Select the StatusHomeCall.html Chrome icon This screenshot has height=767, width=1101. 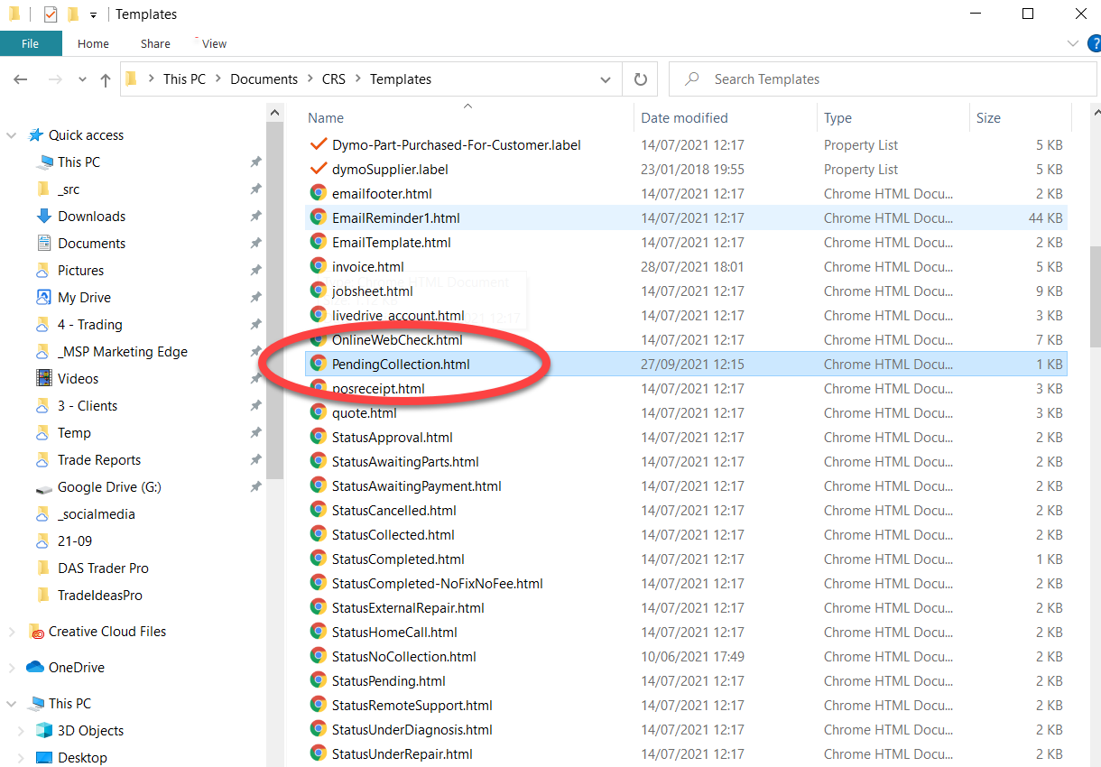318,632
